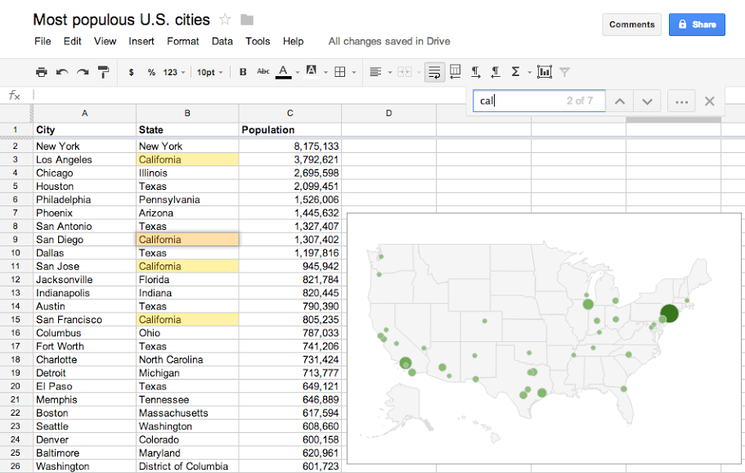
Task: Expand the 123 number format dropdown
Action: 174,72
